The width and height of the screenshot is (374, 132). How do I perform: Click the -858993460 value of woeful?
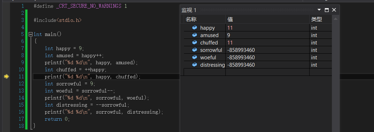coord(241,57)
